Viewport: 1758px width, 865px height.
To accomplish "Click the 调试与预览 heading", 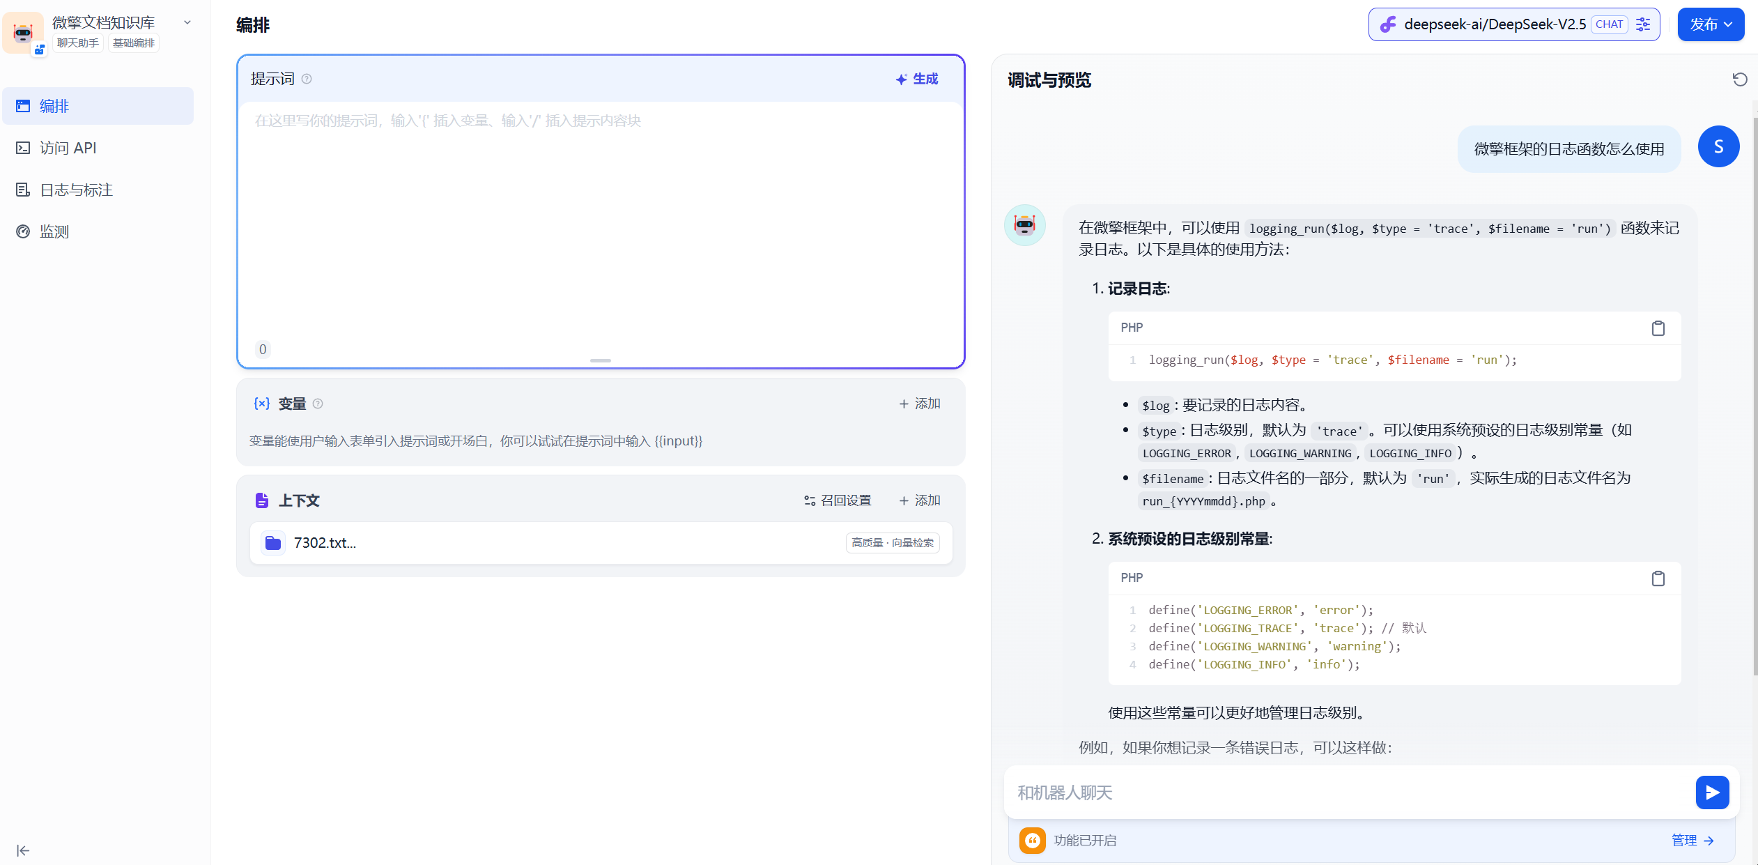I will [x=1049, y=80].
